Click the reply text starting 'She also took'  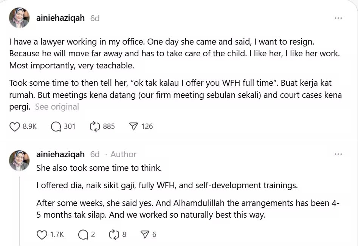click(99, 168)
